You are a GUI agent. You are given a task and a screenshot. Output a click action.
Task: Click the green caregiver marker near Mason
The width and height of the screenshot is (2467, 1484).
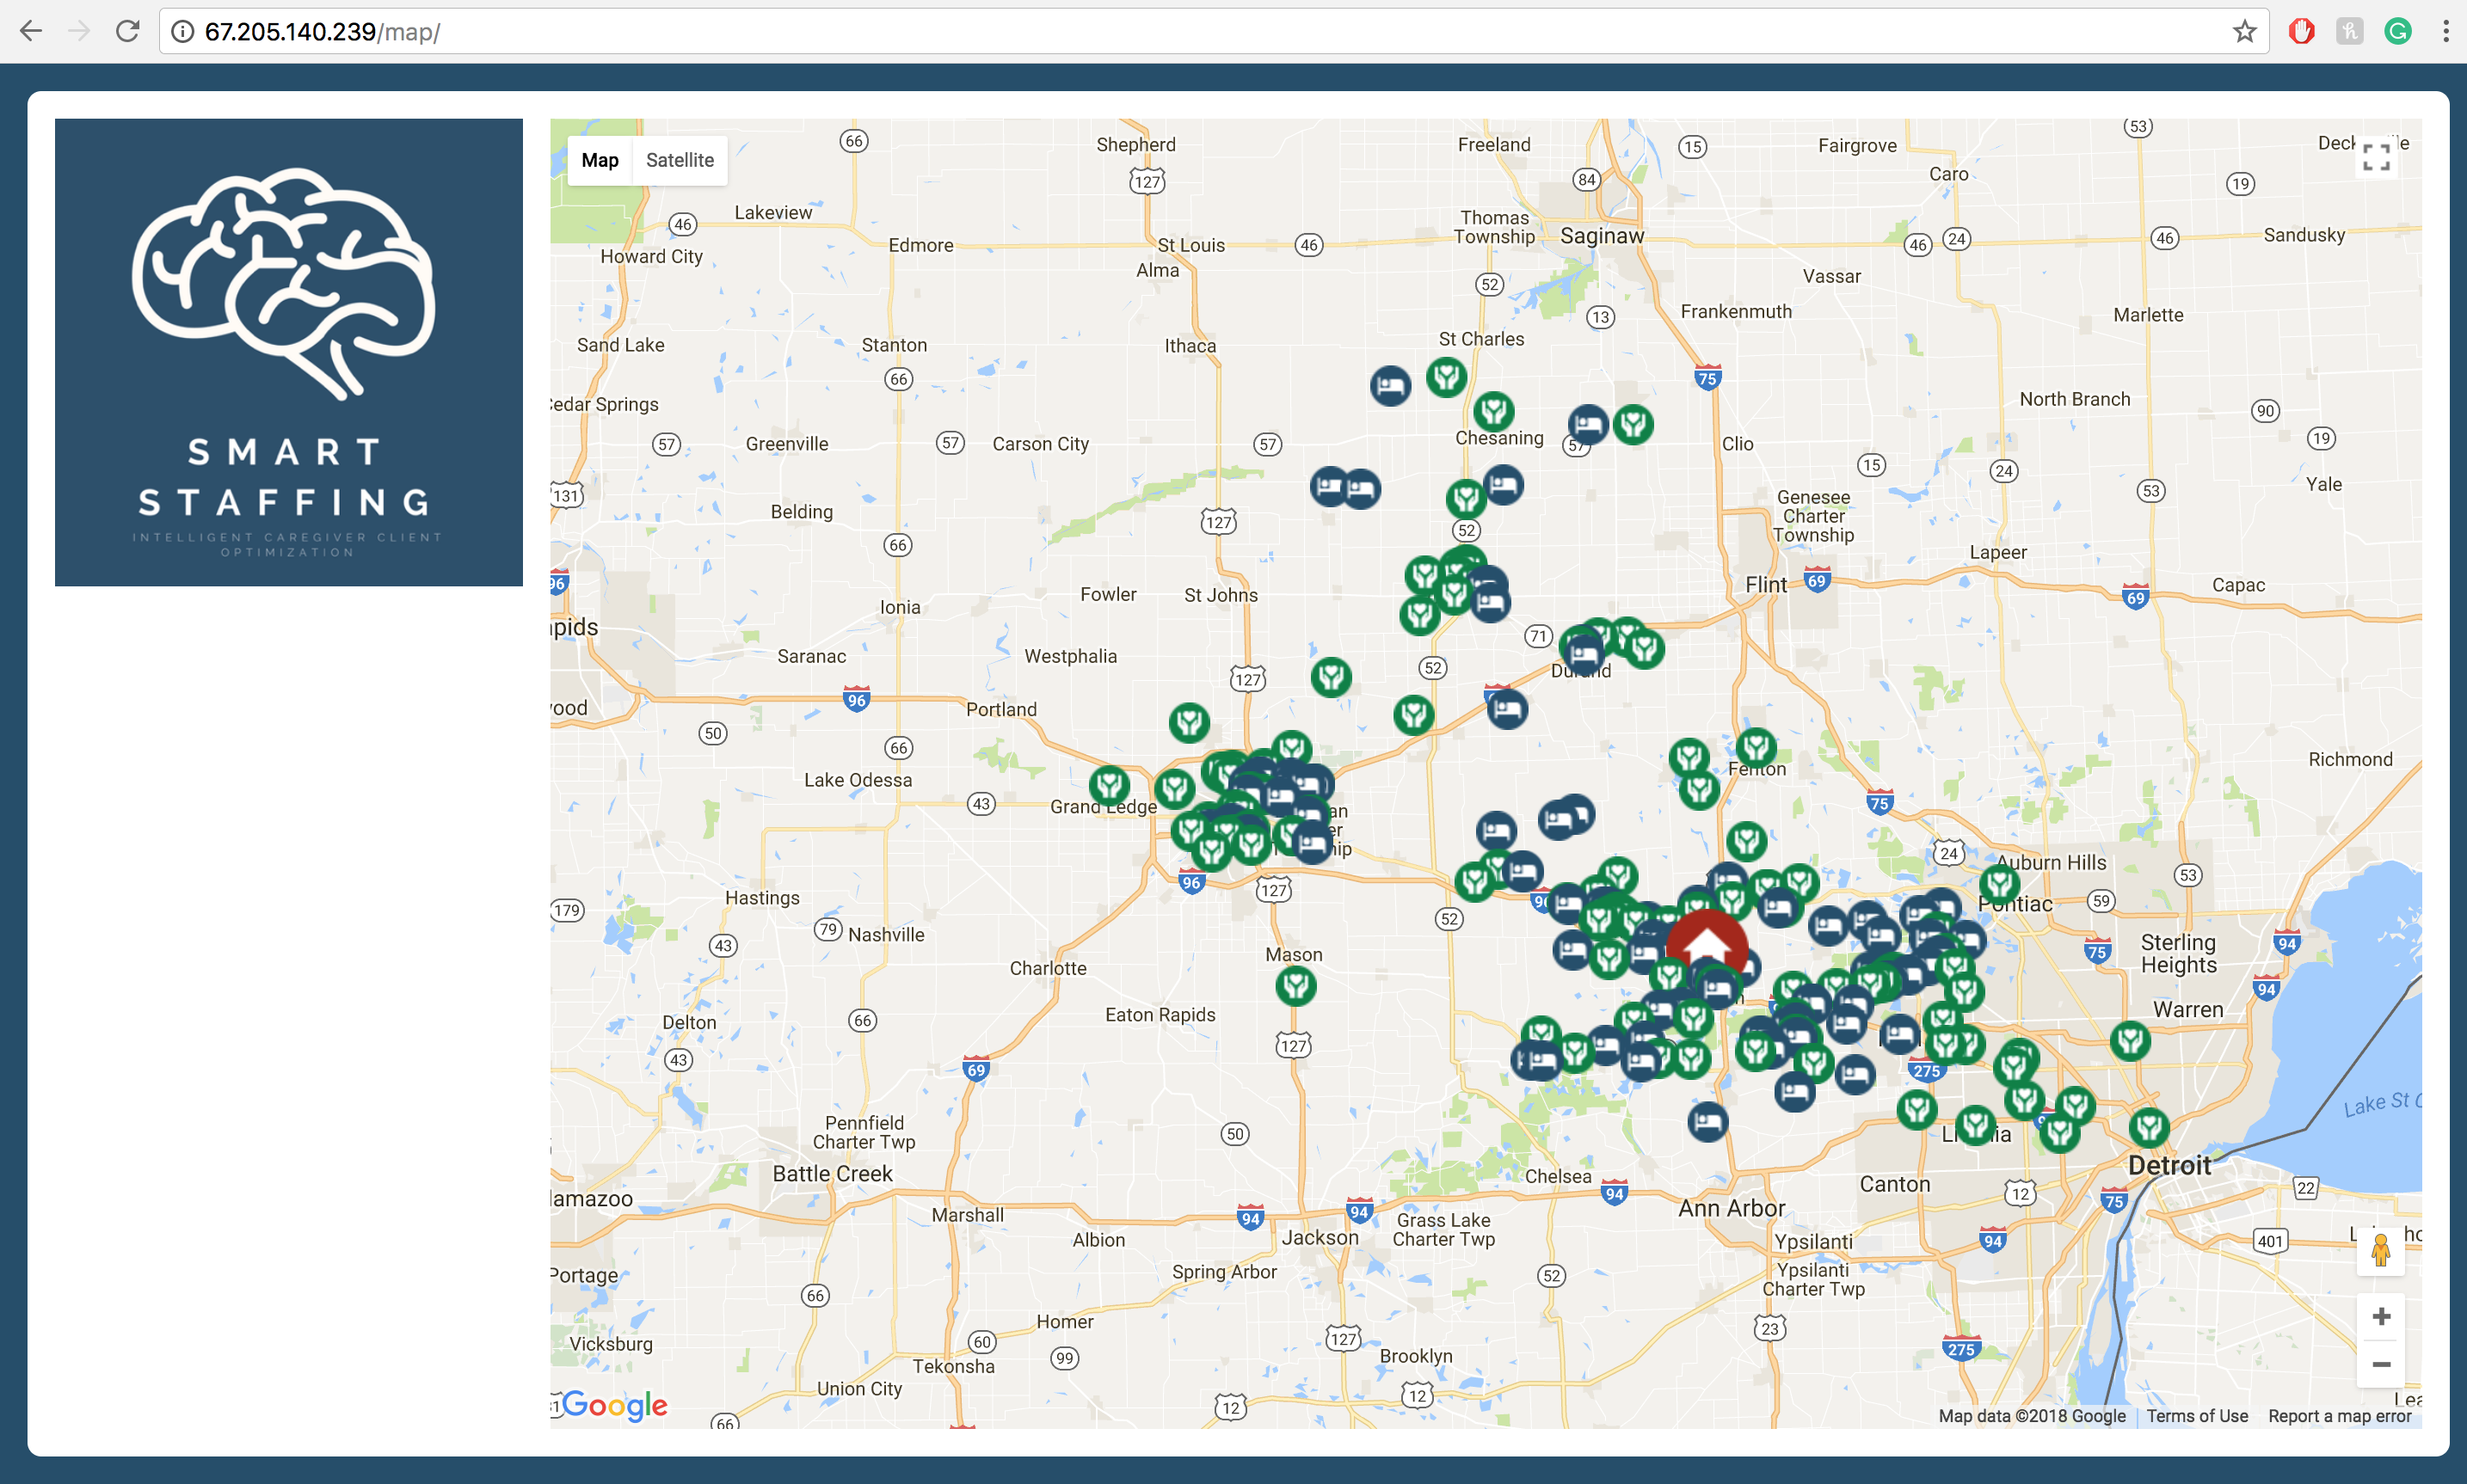(1295, 986)
